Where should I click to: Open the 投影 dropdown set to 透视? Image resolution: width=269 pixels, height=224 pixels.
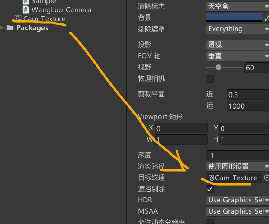(x=237, y=45)
